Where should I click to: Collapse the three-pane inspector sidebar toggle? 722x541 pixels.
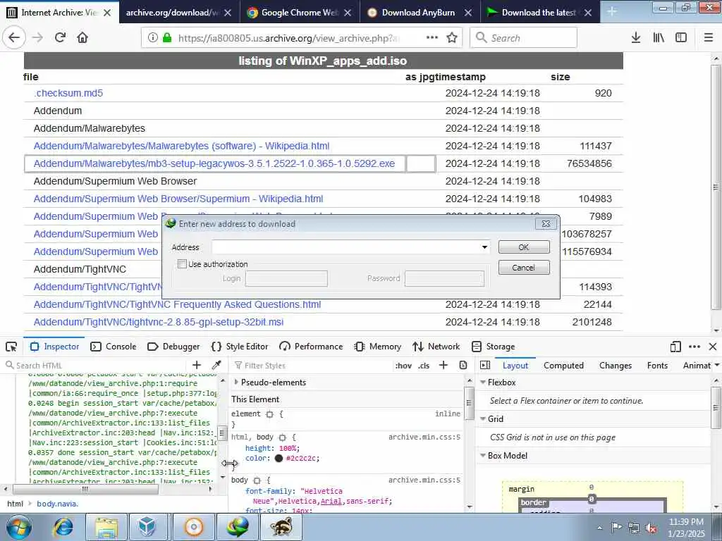[485, 366]
